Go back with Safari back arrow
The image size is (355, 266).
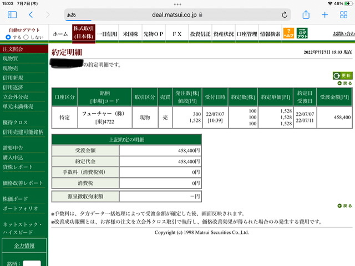pyautogui.click(x=31, y=15)
